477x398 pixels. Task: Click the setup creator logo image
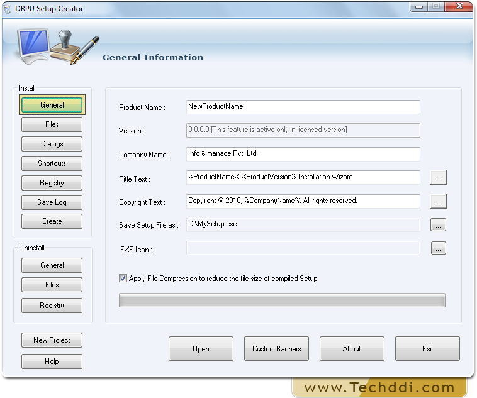click(58, 47)
